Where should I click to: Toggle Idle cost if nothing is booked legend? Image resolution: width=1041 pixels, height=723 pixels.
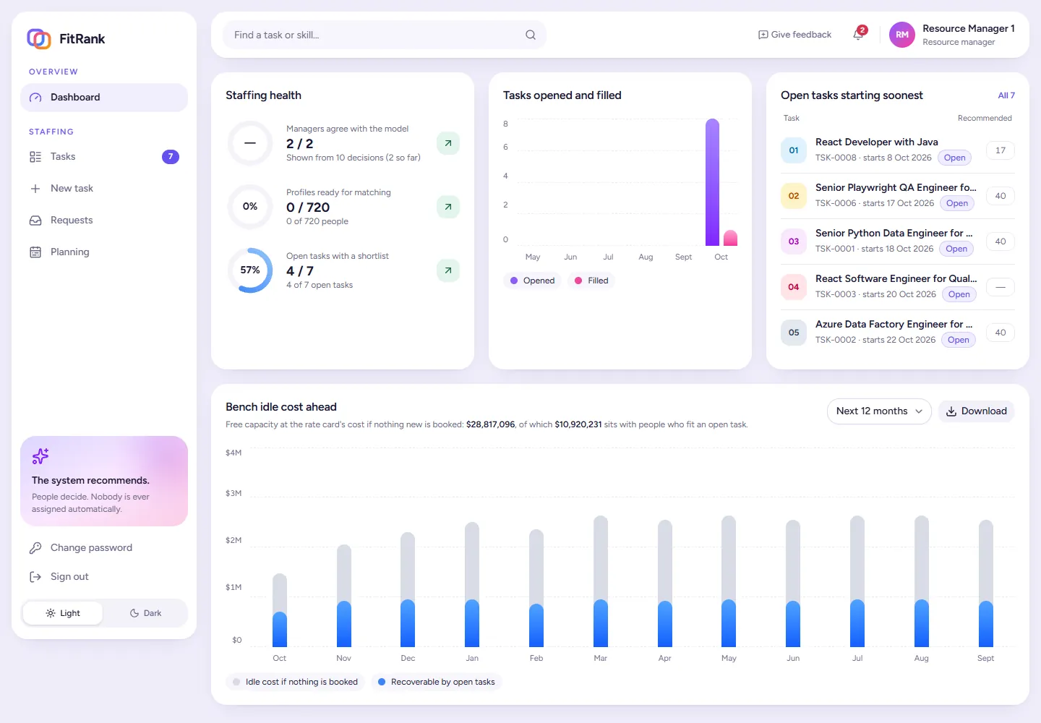click(295, 682)
